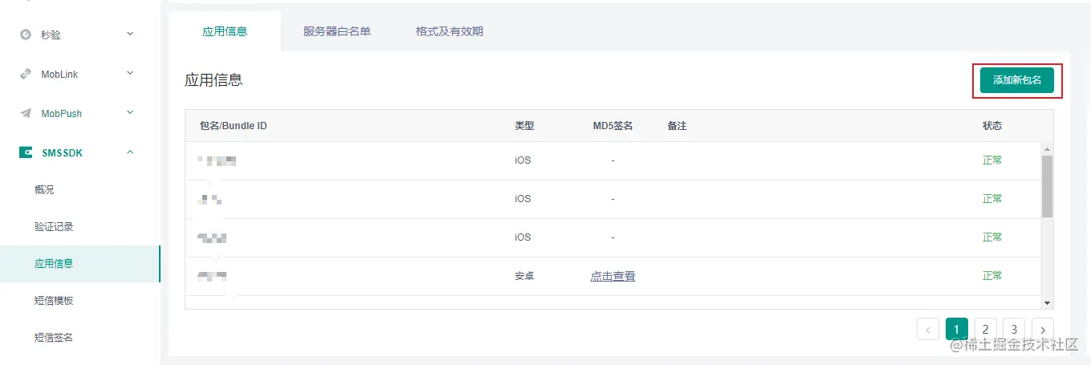The image size is (1091, 365).
Task: Collapse the SMSSDK menu chevron
Action: [x=130, y=152]
